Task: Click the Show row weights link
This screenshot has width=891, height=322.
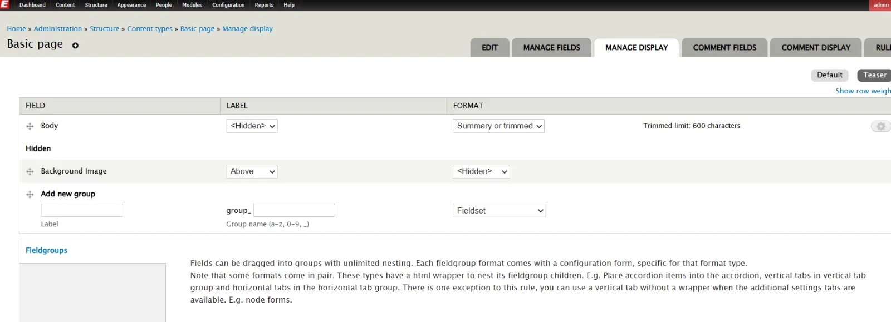Action: click(x=863, y=91)
